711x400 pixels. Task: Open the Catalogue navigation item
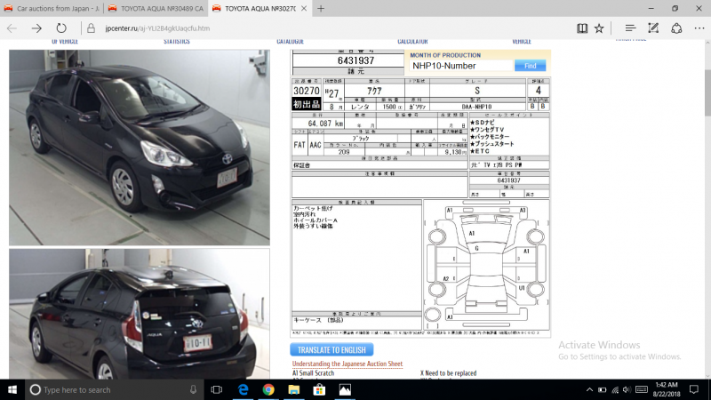(x=291, y=41)
